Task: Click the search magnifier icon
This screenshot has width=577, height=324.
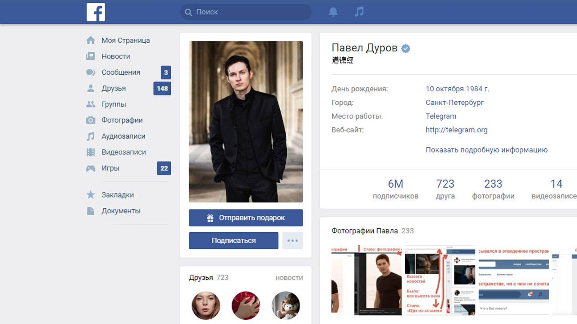Action: [188, 12]
